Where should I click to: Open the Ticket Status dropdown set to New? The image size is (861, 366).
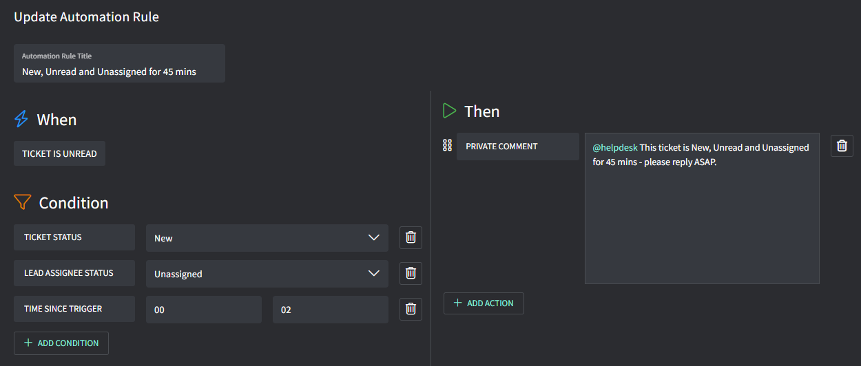click(x=267, y=238)
